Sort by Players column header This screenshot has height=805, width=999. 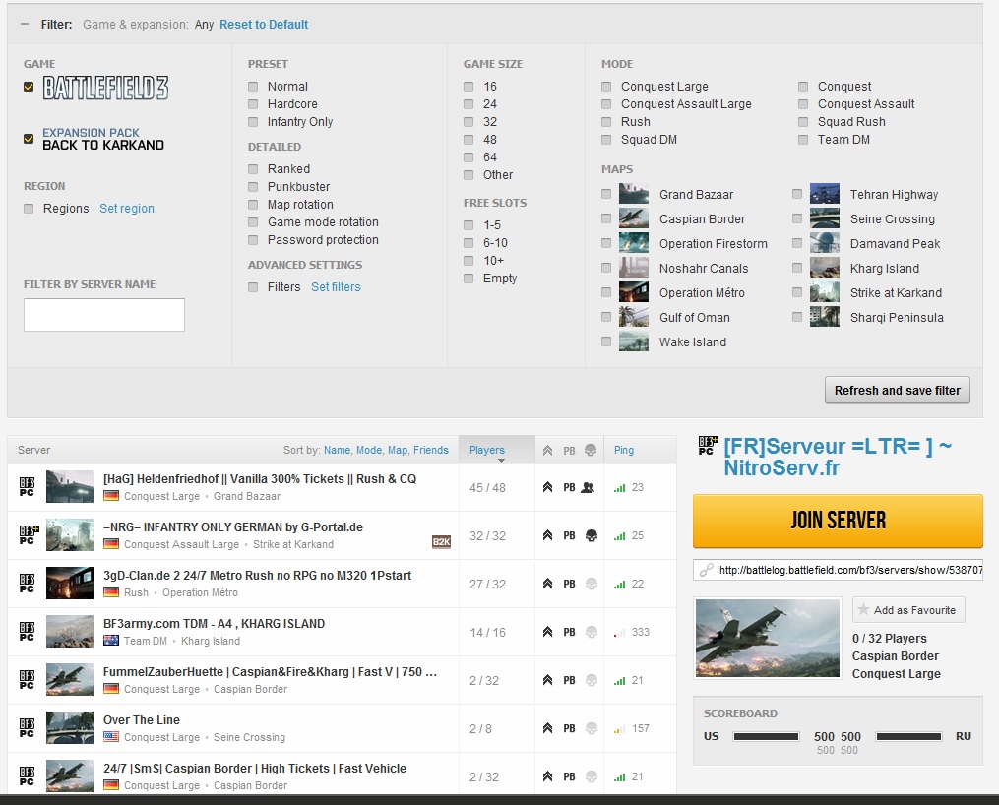click(x=496, y=450)
